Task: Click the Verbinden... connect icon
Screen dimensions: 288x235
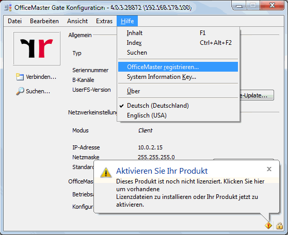Action: [x=20, y=77]
